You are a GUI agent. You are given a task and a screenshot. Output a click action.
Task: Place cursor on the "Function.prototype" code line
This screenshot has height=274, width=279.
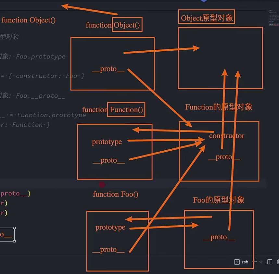[51, 115]
